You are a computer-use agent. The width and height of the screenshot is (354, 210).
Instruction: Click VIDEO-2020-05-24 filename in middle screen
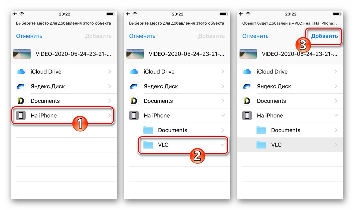186,54
